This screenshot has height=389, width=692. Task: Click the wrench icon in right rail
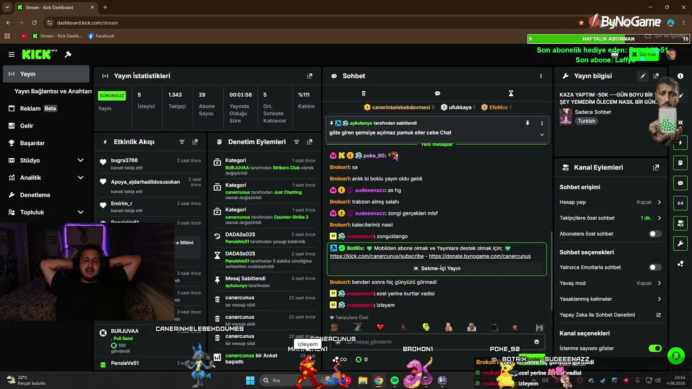coord(681,243)
